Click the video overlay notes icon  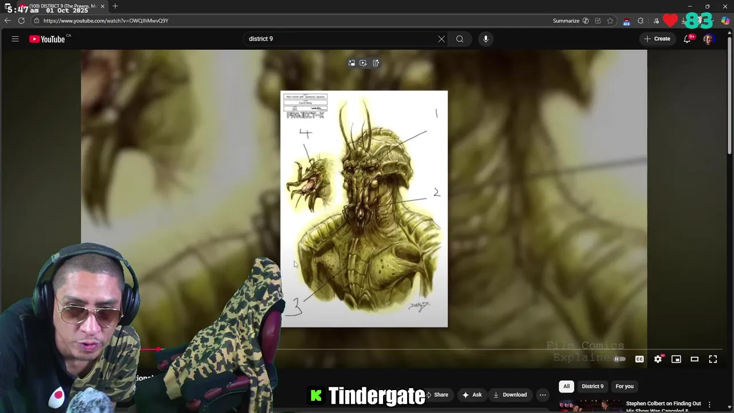(x=376, y=63)
